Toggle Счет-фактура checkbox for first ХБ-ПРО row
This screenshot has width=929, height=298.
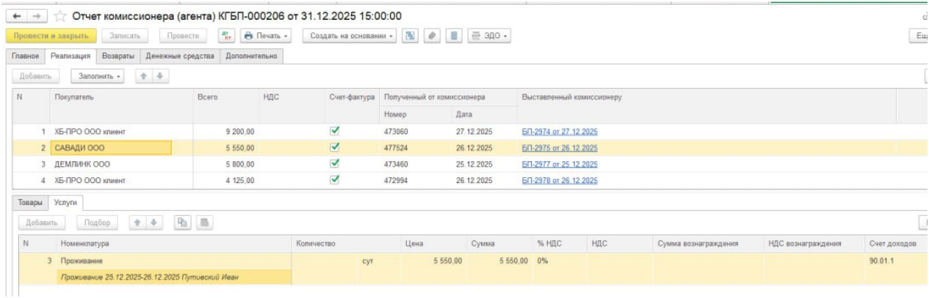tap(335, 132)
